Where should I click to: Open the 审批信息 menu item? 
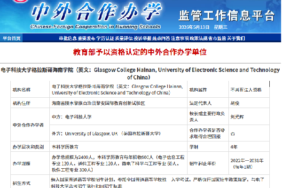(68, 39)
